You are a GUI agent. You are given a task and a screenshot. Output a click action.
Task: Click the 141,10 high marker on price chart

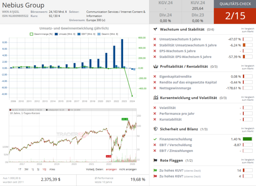point(125,119)
